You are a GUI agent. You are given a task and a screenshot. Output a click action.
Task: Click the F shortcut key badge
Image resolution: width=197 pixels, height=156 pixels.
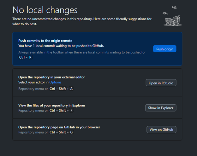point(71,111)
